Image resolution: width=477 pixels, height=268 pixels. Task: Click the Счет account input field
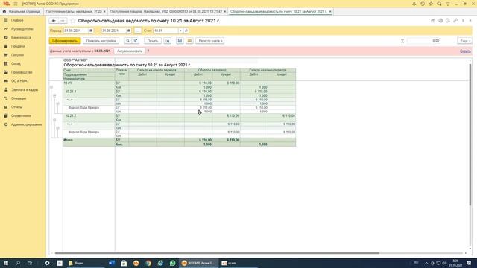(165, 31)
